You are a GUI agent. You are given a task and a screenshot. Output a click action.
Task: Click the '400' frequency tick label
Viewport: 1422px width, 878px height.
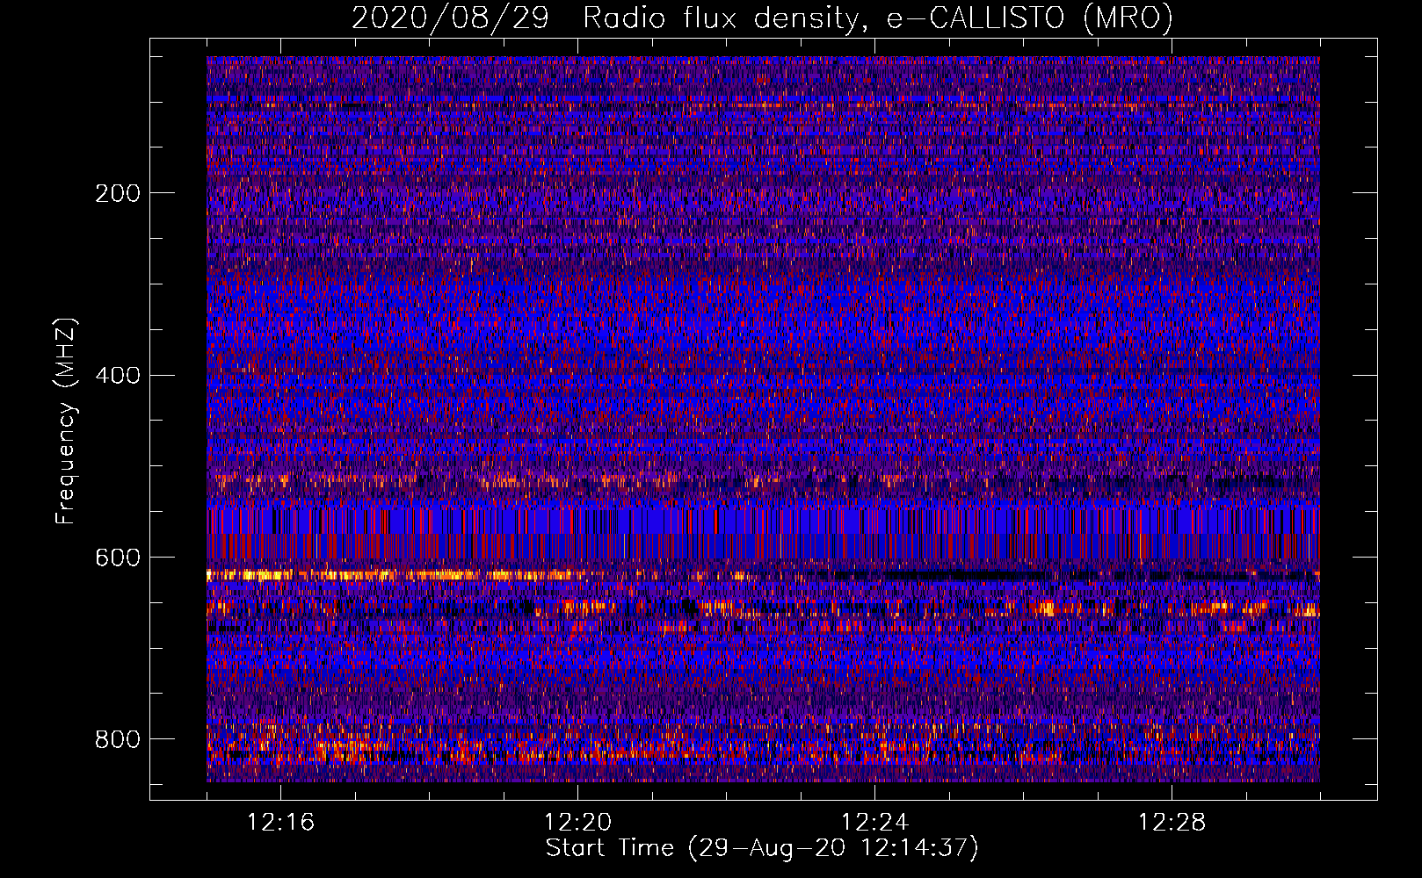coord(118,376)
